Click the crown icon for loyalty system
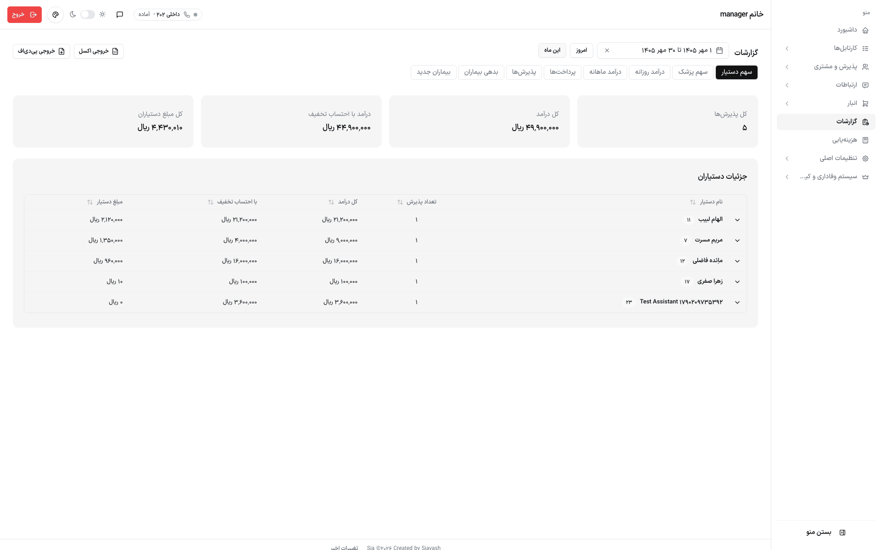The image size is (881, 550). (x=865, y=177)
